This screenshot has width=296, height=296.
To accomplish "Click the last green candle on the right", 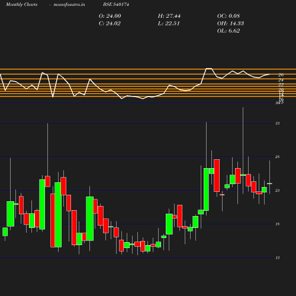I will pyautogui.click(x=269, y=184).
